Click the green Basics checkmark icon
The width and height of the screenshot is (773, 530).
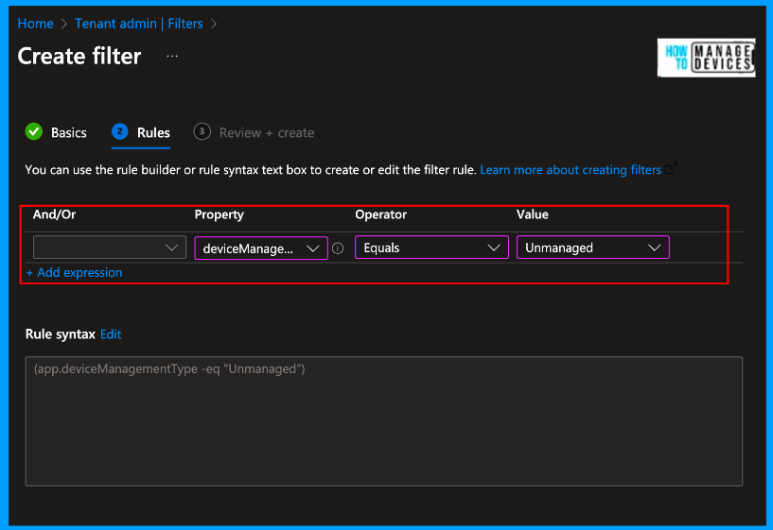(34, 131)
